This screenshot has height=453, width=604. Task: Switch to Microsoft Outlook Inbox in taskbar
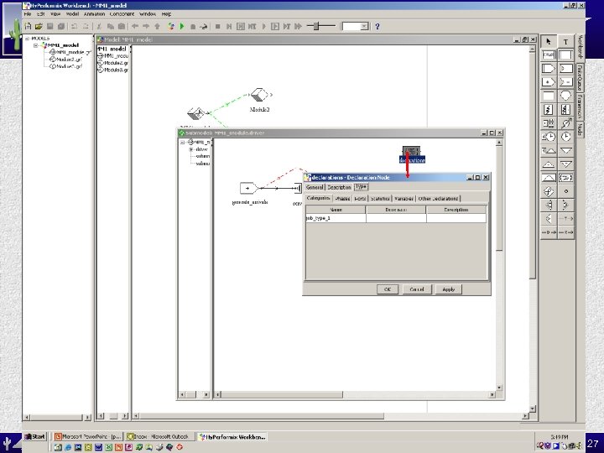(160, 436)
